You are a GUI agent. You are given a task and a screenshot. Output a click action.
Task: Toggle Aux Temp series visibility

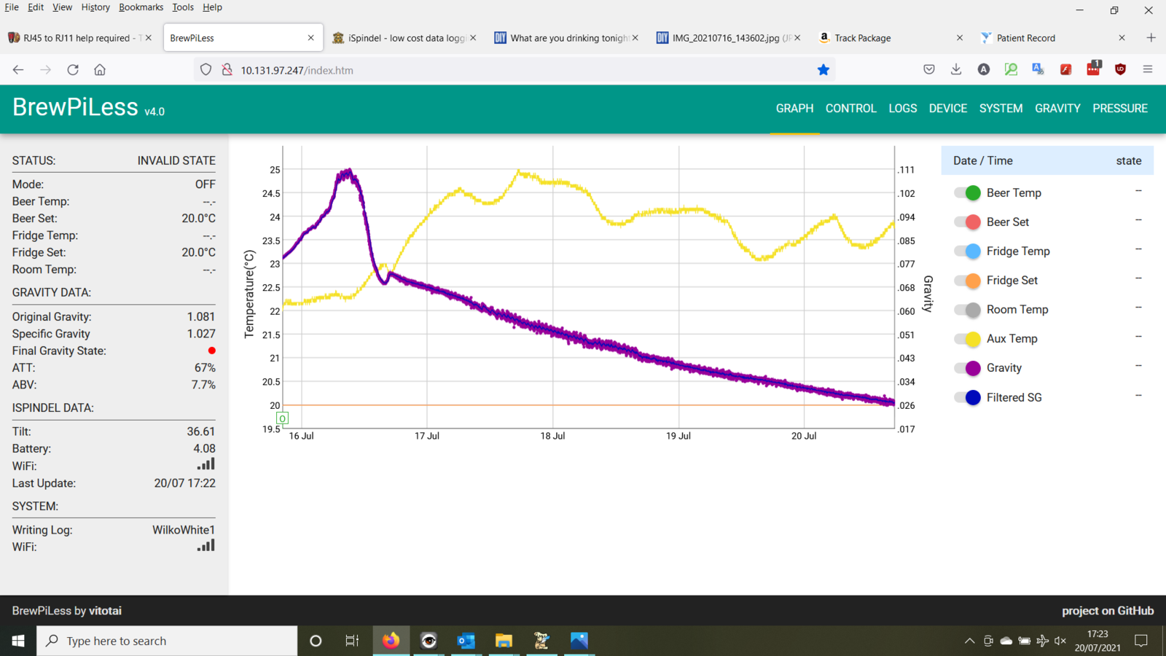[x=968, y=339]
